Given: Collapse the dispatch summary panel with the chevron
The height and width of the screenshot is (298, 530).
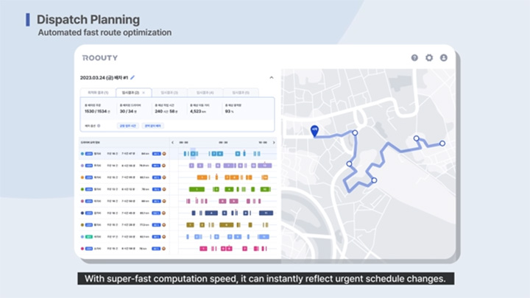Looking at the screenshot, I should 271,77.
